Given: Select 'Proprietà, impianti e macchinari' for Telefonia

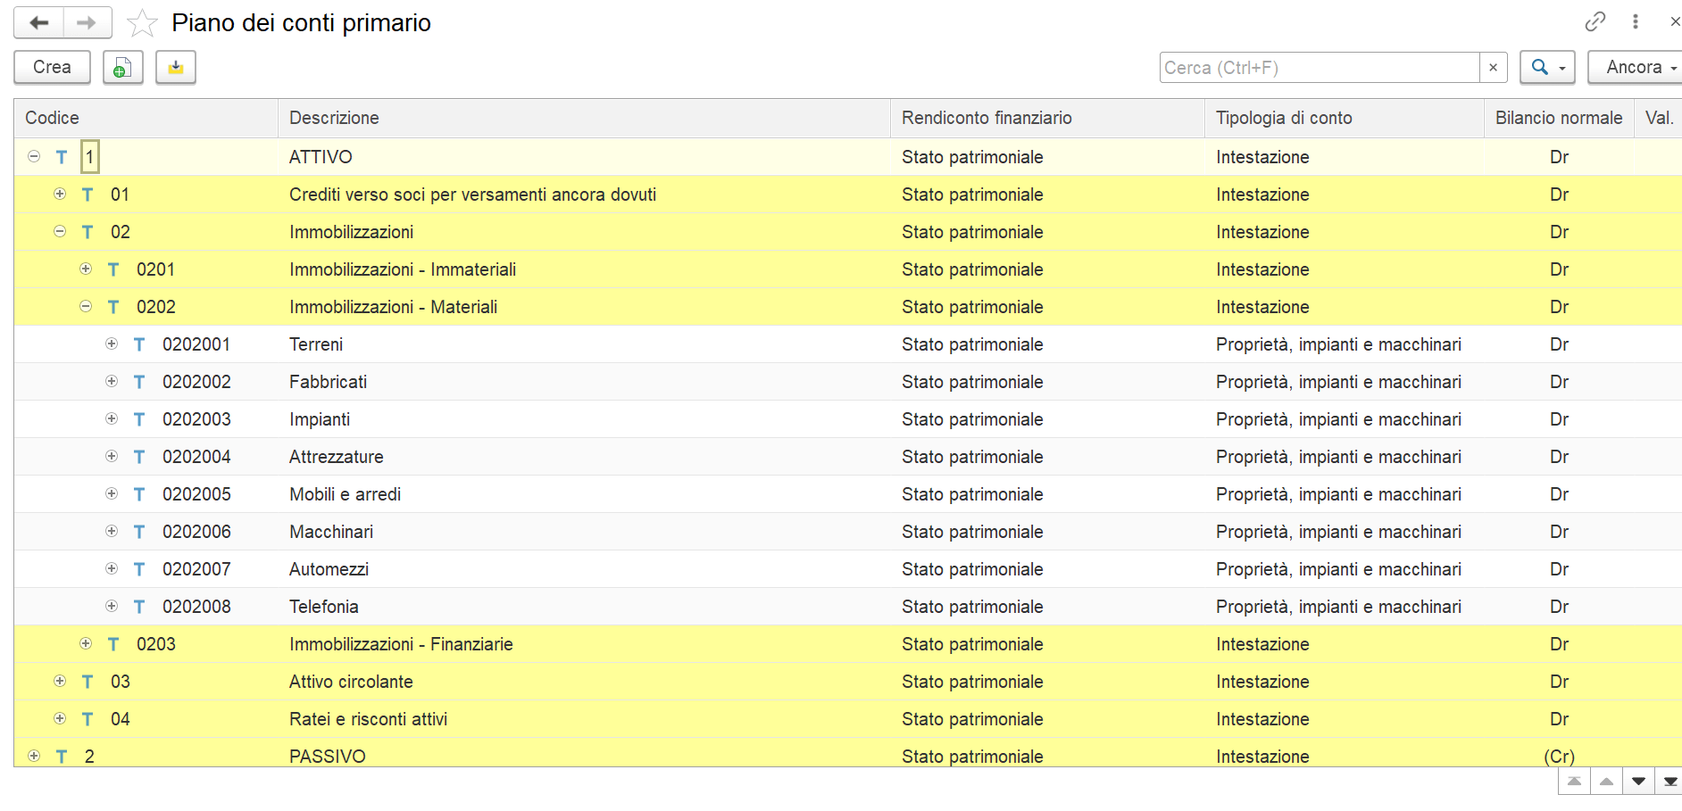Looking at the screenshot, I should (1338, 607).
